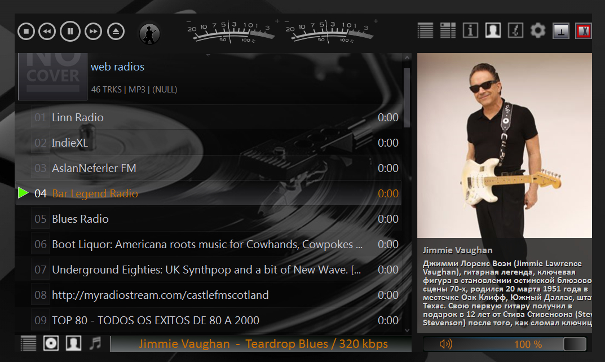Minimize player with the tray icon button
Screen dimensions: 605x362
[561, 30]
